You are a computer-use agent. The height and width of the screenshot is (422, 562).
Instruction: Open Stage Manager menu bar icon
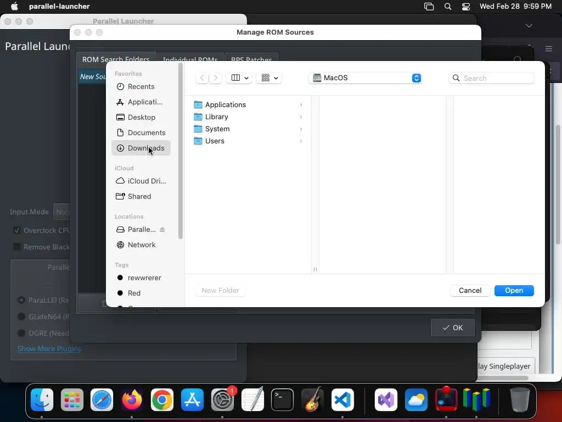pos(429,7)
